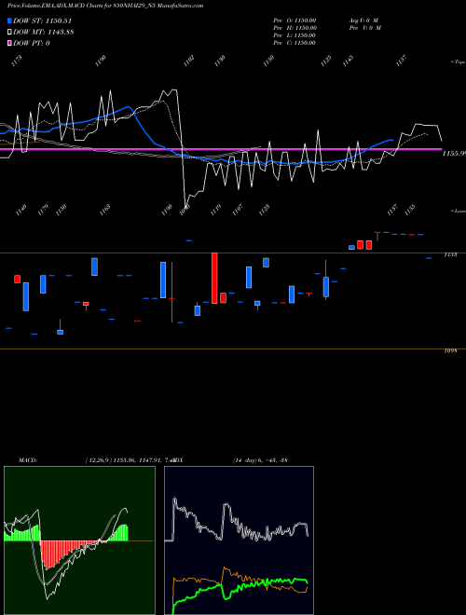Click the tall red candlestick in the price chart
Image resolution: width=466 pixels, height=615 pixels.
point(214,278)
